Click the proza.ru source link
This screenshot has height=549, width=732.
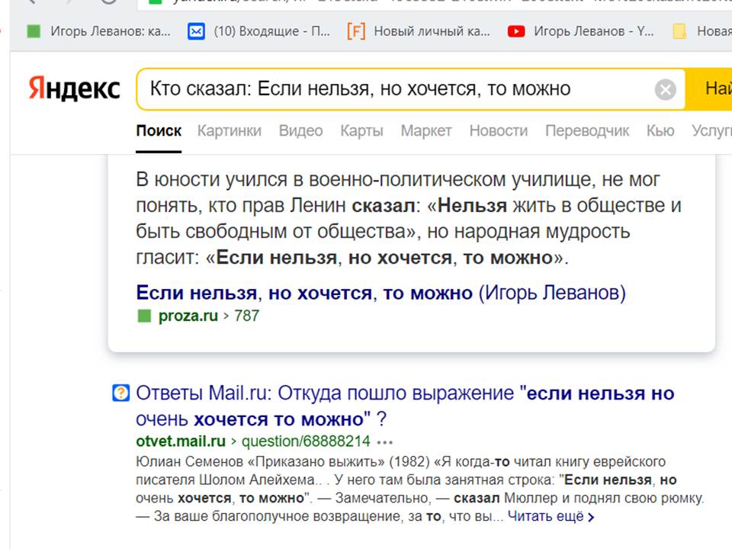188,316
